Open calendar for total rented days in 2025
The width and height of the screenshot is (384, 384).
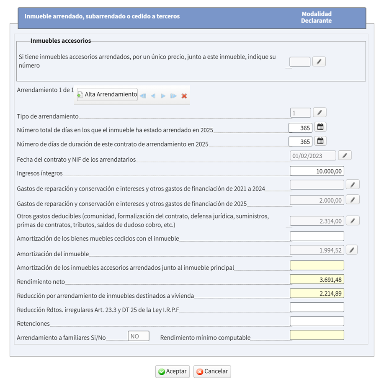coord(320,127)
